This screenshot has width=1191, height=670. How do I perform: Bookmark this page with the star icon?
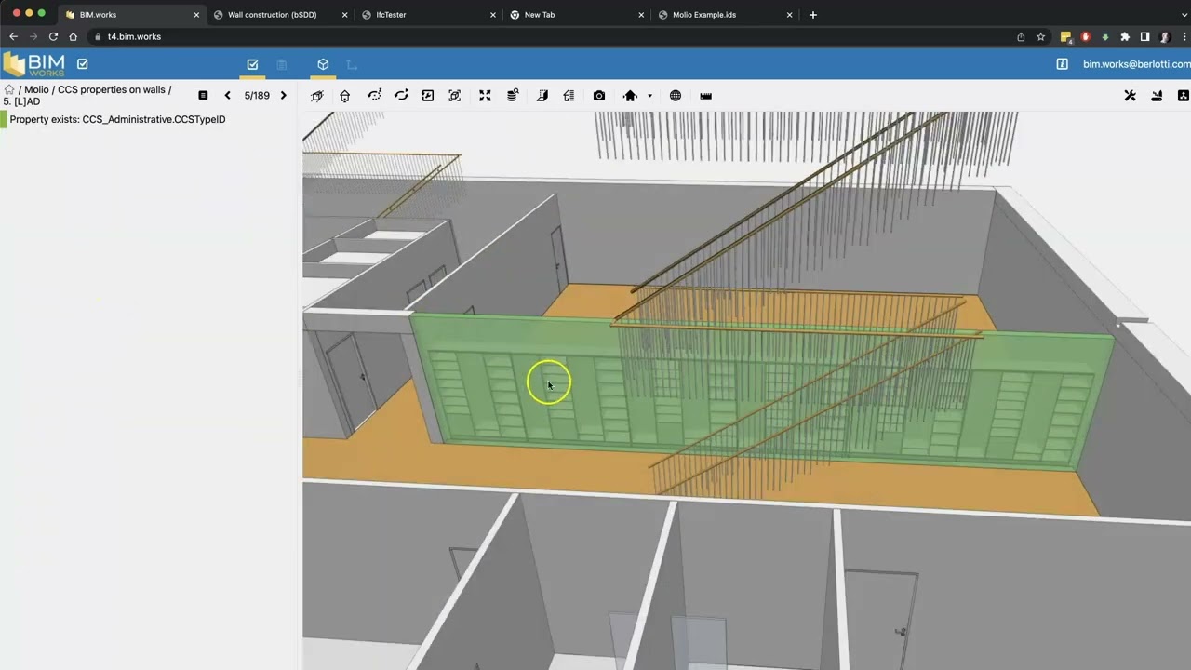tap(1040, 36)
